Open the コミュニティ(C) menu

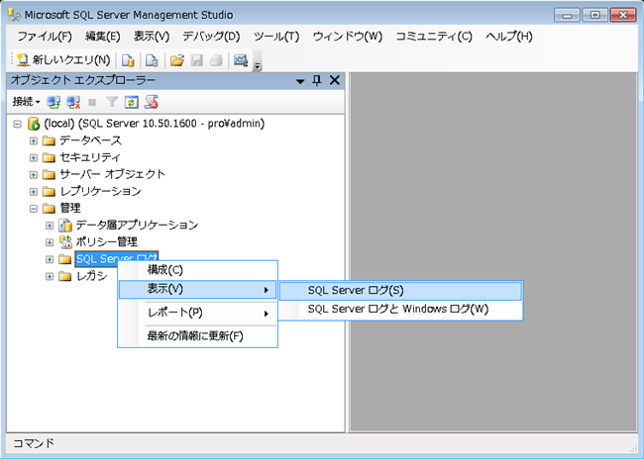[x=434, y=37]
